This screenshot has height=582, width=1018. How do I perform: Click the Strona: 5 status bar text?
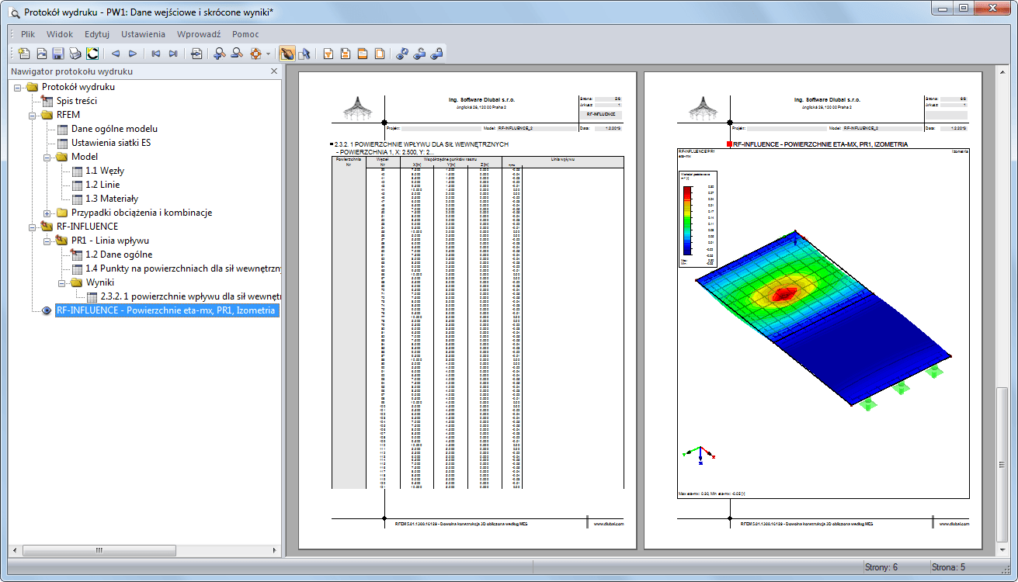949,567
